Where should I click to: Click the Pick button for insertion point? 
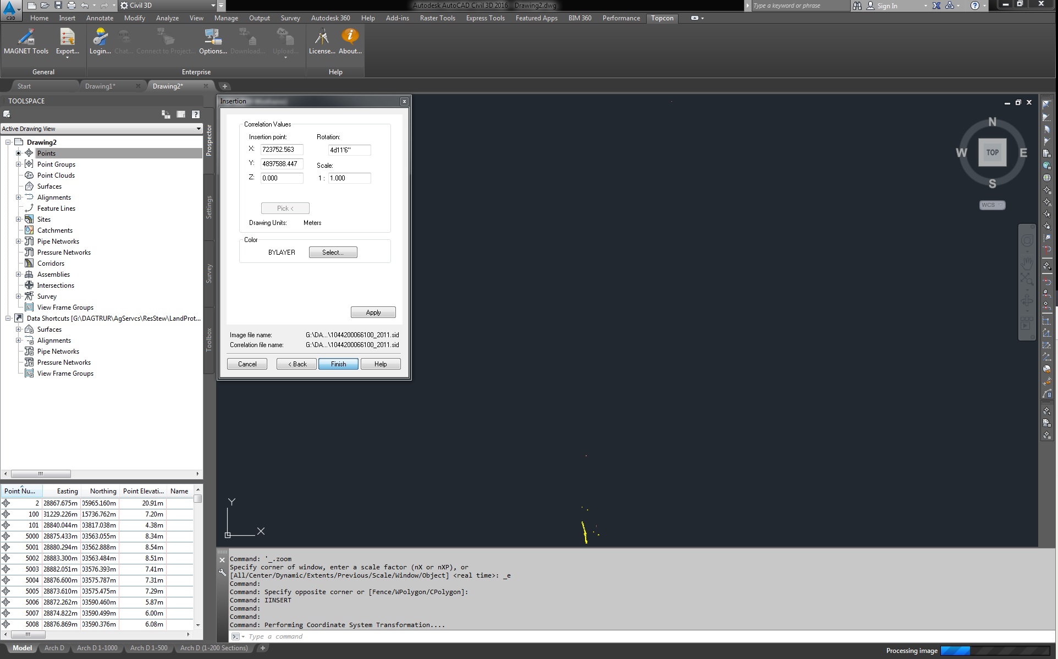285,208
